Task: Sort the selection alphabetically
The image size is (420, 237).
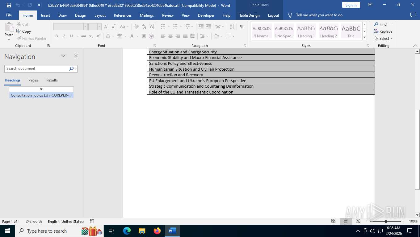Action: click(x=232, y=27)
